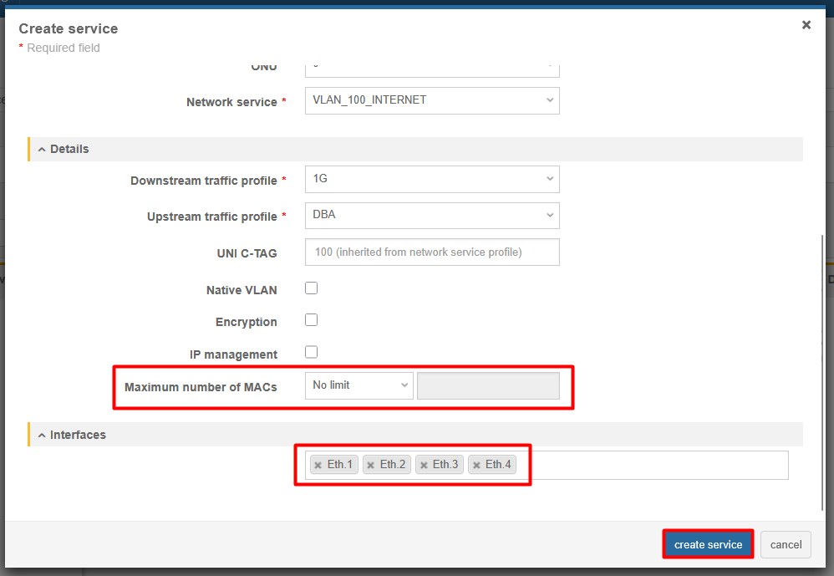This screenshot has height=576, width=834.
Task: Open Downstream traffic profile dropdown
Action: click(431, 179)
